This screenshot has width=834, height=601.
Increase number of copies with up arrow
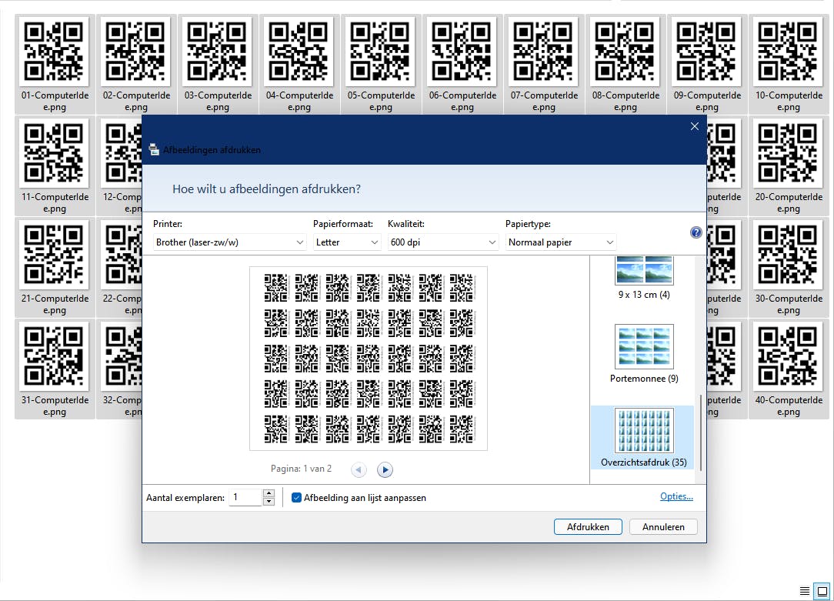269,493
